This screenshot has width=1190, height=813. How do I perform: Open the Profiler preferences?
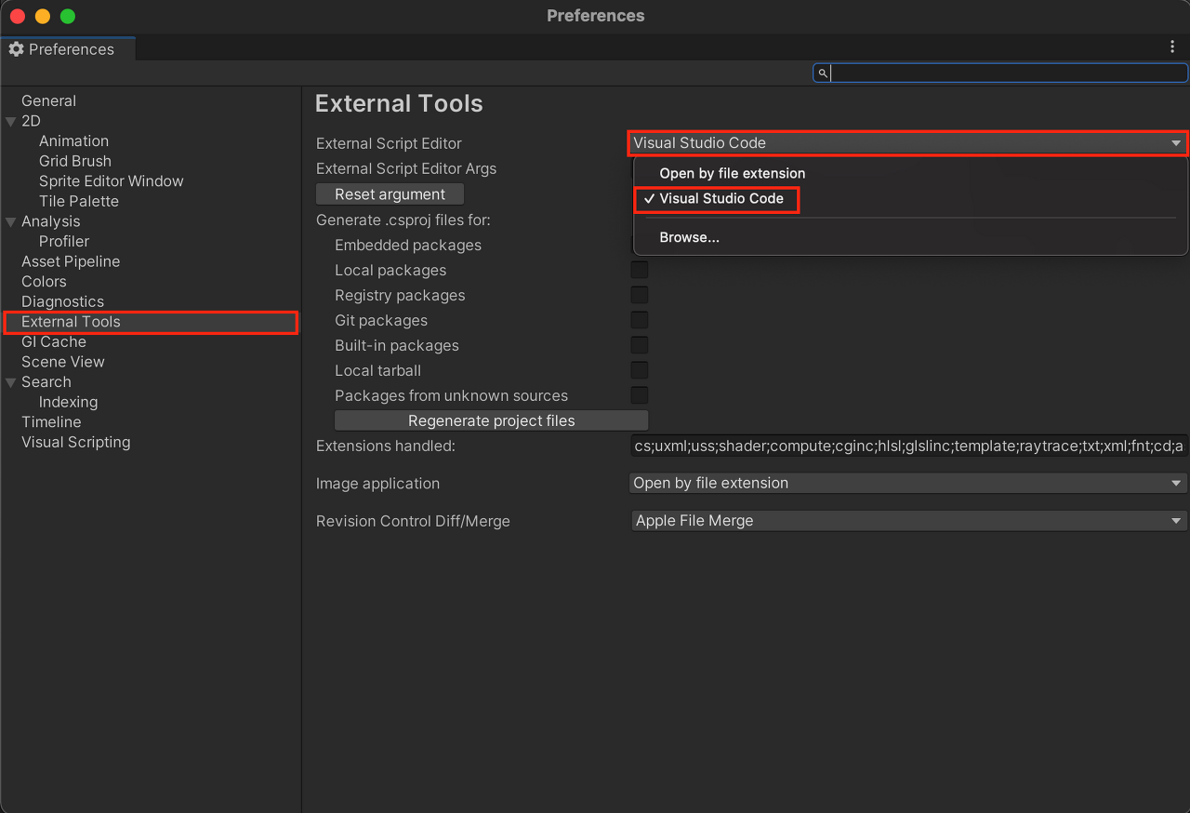tap(64, 241)
